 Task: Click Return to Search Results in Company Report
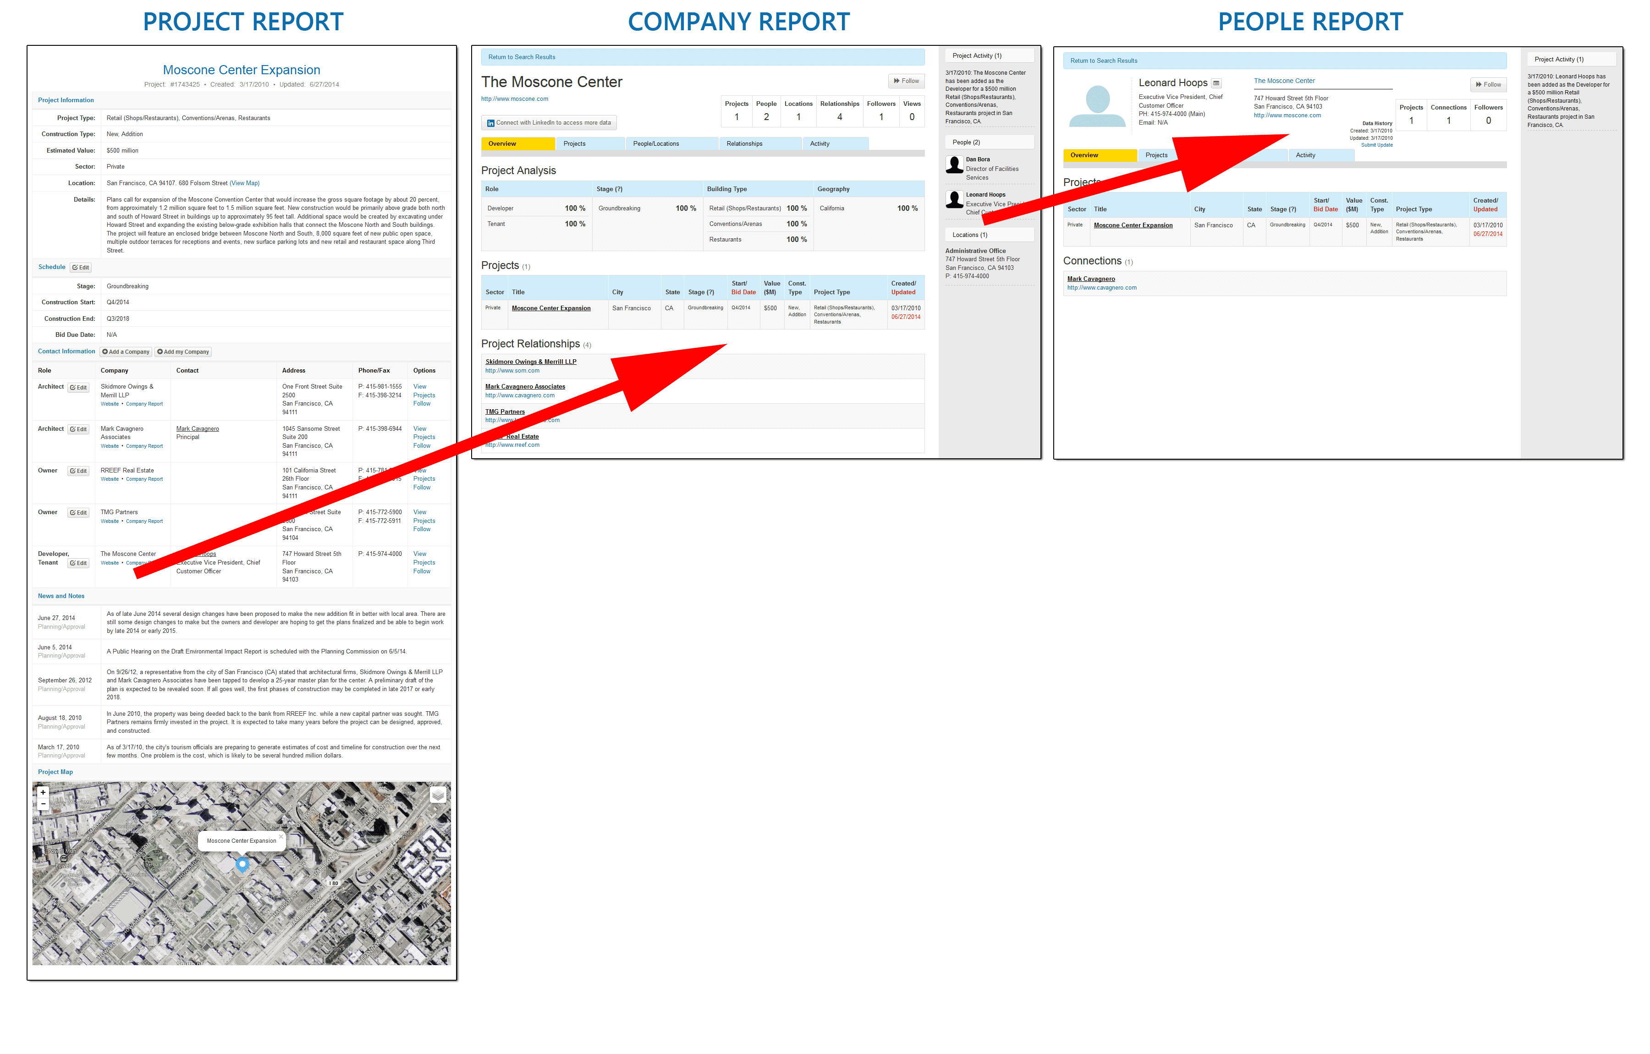pyautogui.click(x=522, y=58)
